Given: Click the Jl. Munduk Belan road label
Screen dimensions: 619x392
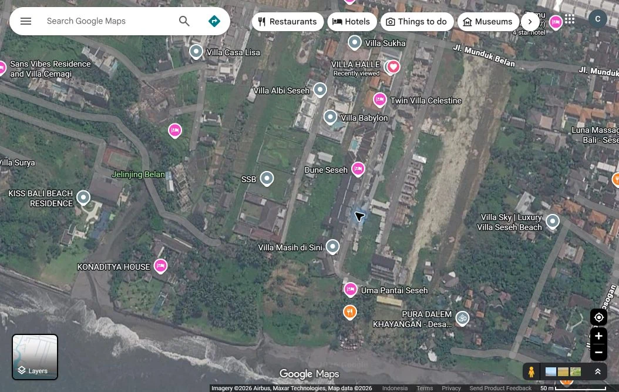Looking at the screenshot, I should click(483, 56).
